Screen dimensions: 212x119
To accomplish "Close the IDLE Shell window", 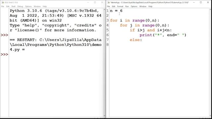I will 102,2.
